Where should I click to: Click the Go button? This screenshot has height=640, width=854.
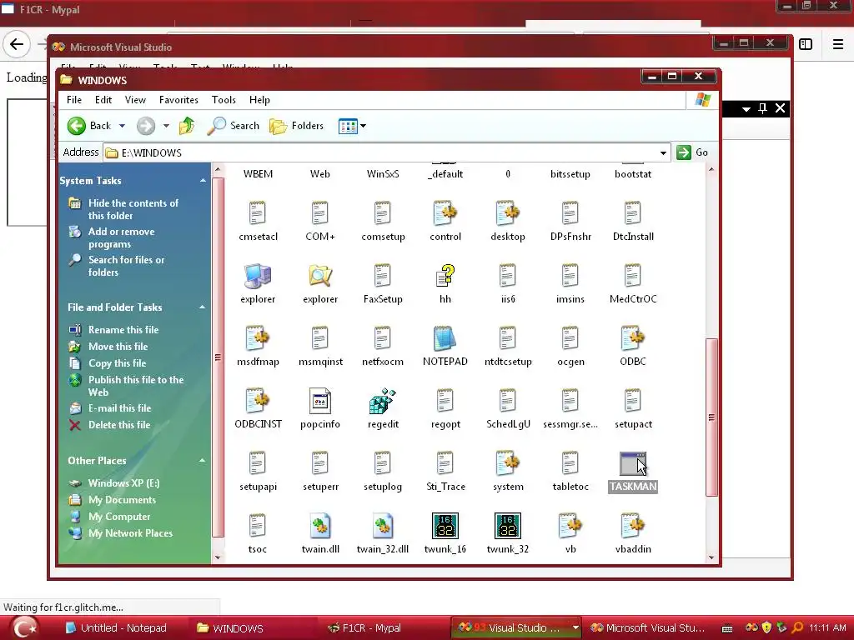[x=693, y=153]
